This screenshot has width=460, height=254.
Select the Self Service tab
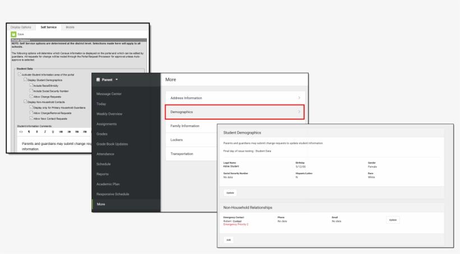(48, 27)
